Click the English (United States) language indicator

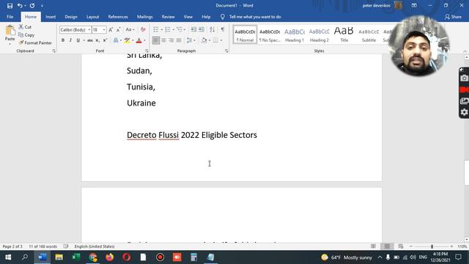pos(95,246)
